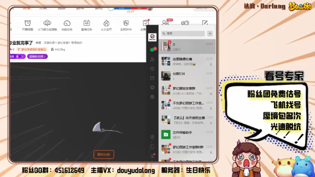Open the top chat with message 记错了
Image resolution: width=315 pixels, height=177 pixels.
click(x=187, y=47)
